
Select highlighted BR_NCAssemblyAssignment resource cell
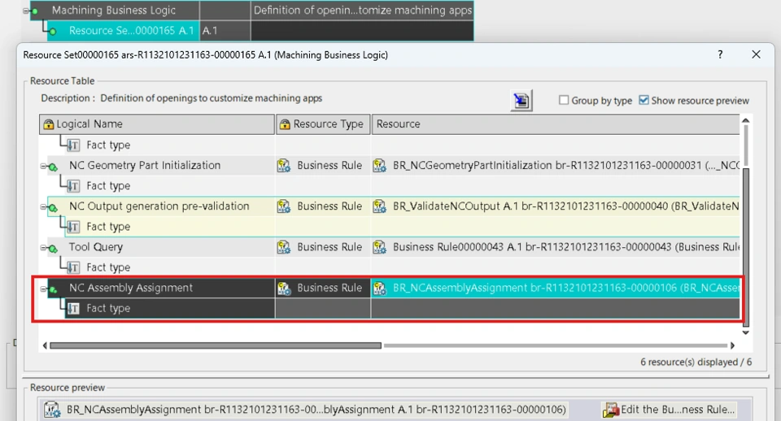click(x=556, y=288)
